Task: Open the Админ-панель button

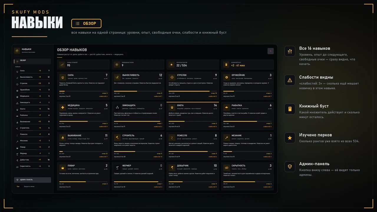Action: pyautogui.click(x=32, y=180)
